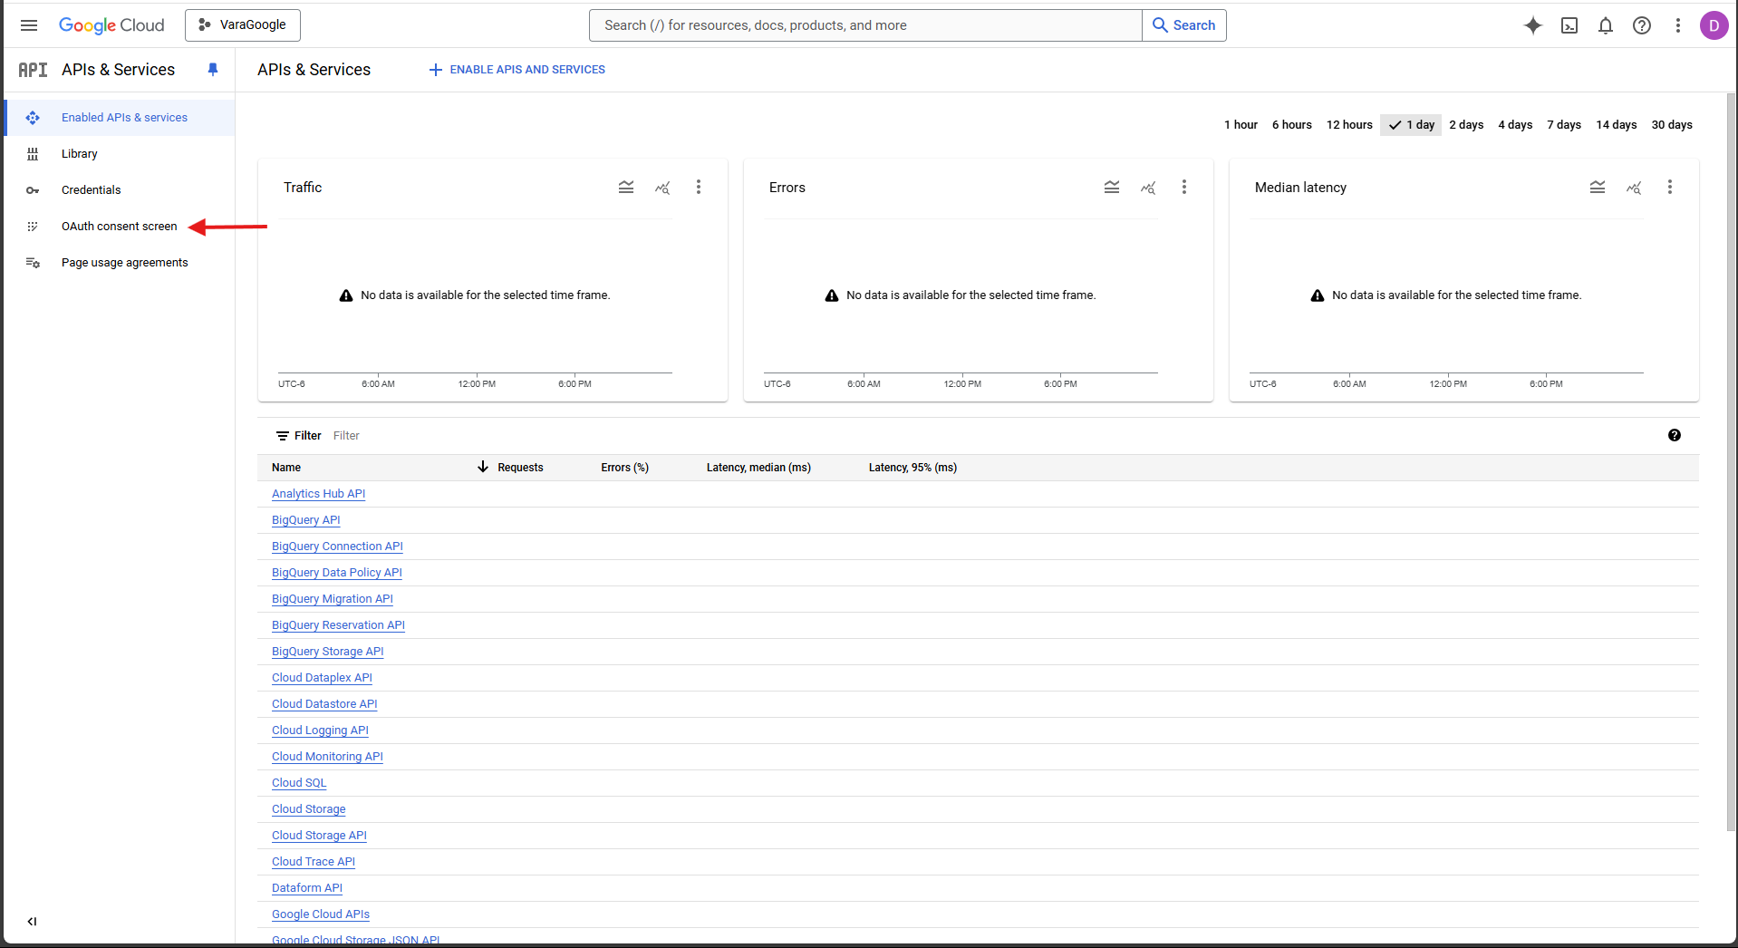Select the 4 days time range

pyautogui.click(x=1515, y=125)
